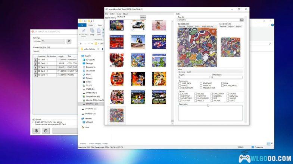Click the VMU Blocks input field
293x164 pixels.
pos(227,77)
